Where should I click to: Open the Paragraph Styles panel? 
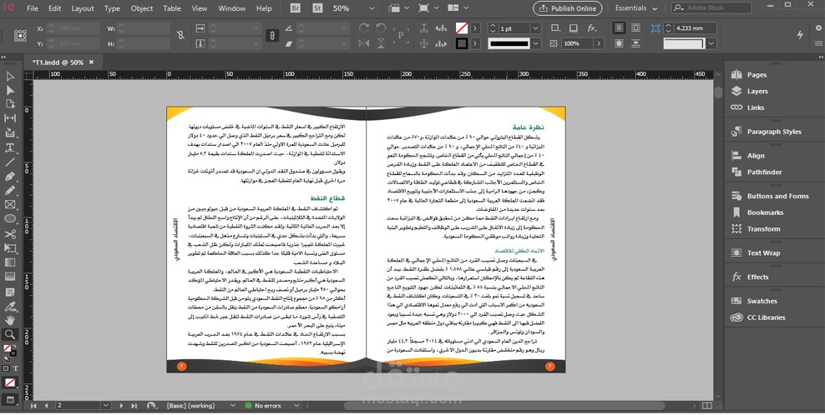tap(774, 132)
